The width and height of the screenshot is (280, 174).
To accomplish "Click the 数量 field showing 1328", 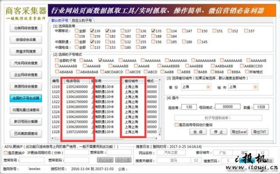I will point(261,107).
